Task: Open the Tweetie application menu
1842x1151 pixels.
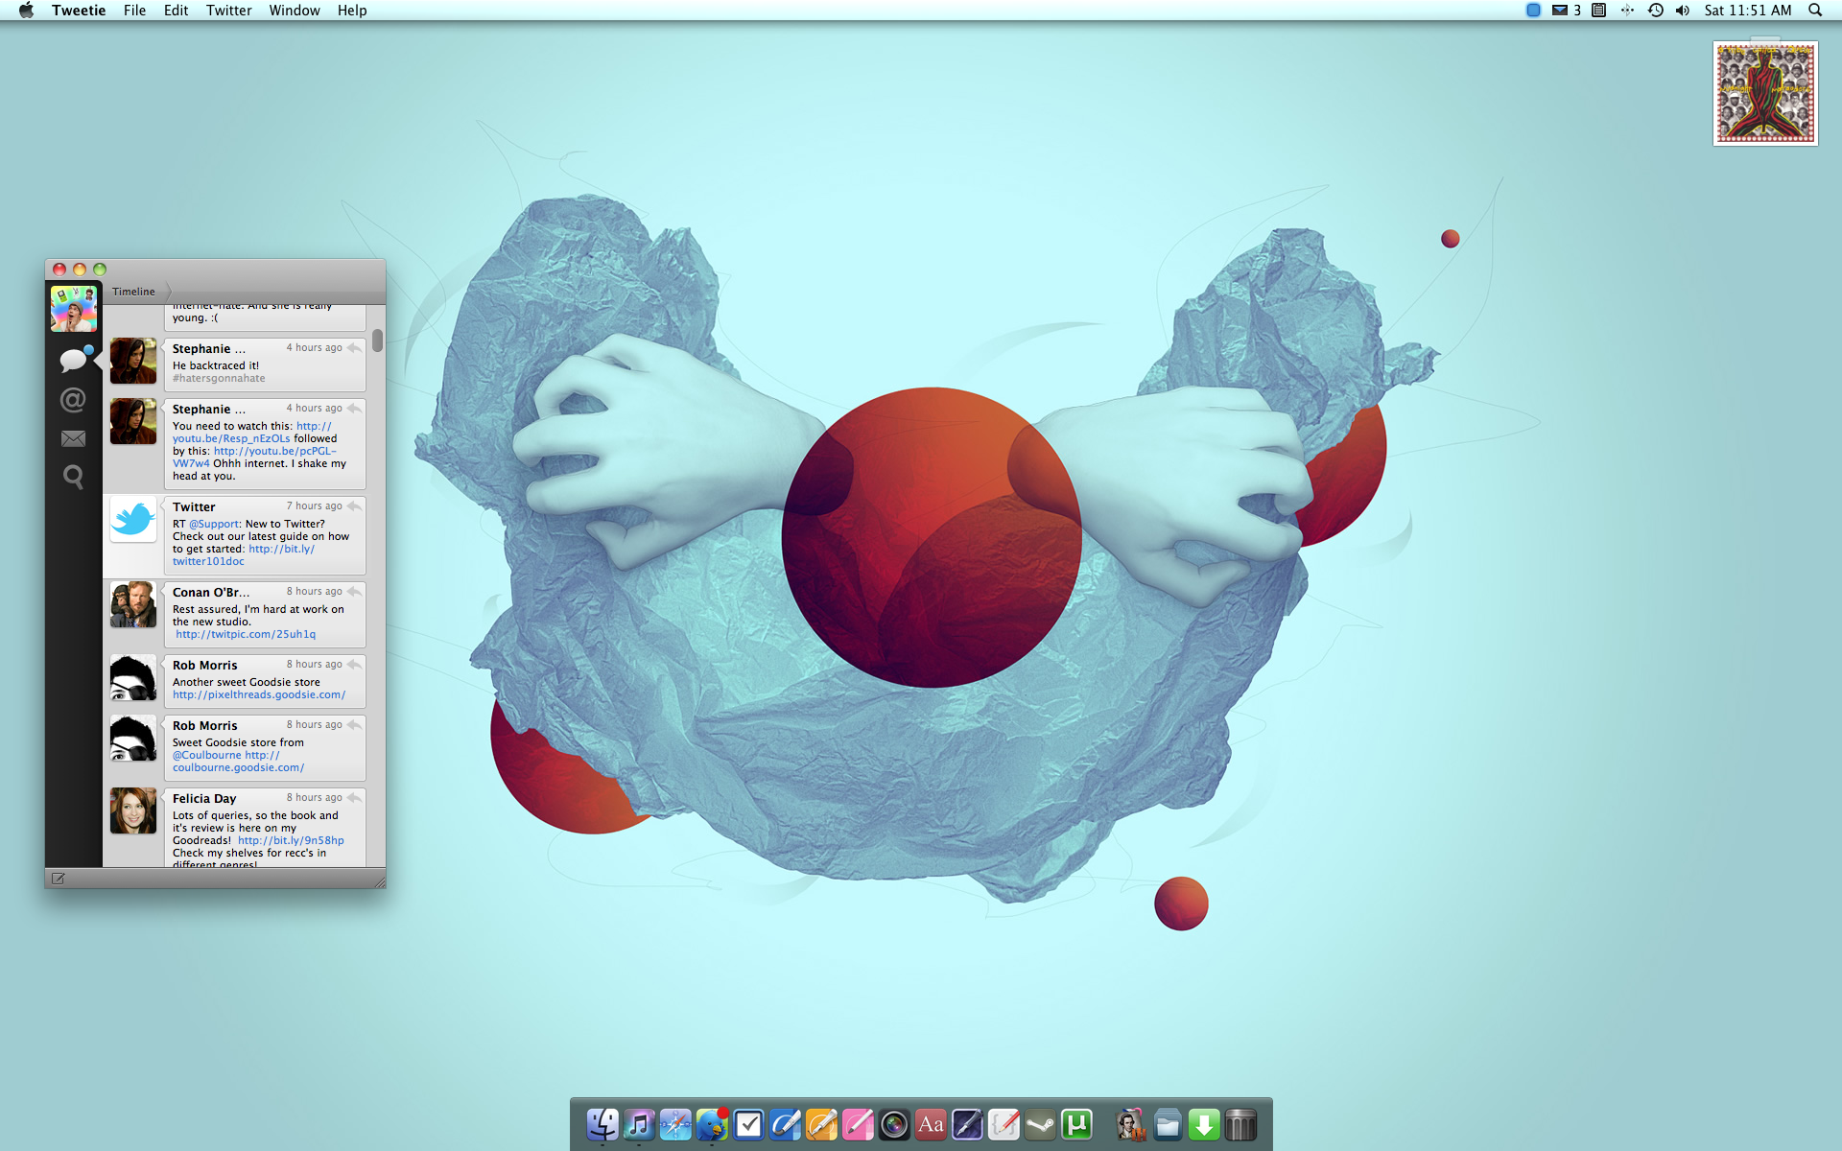Action: 79,11
